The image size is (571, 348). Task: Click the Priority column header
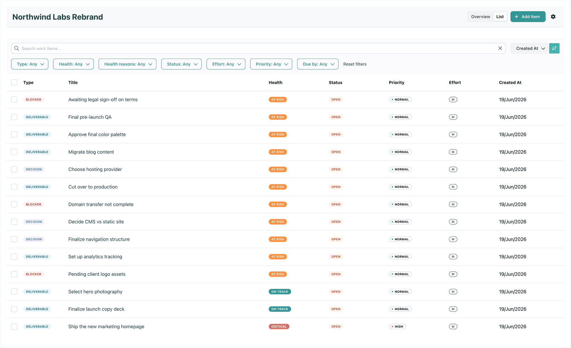point(396,82)
